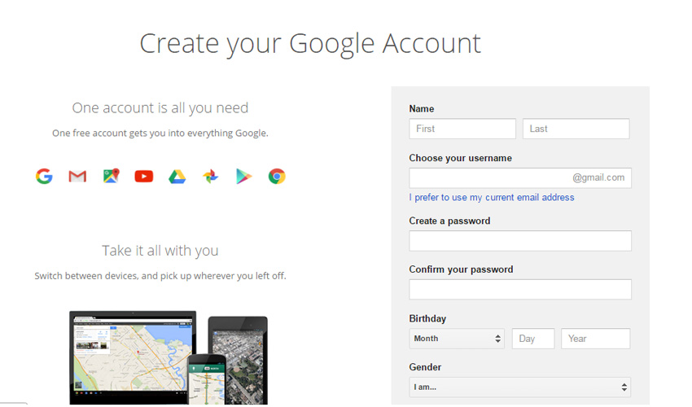
Task: Click the 'Choose your username' label
Action: [x=460, y=158]
